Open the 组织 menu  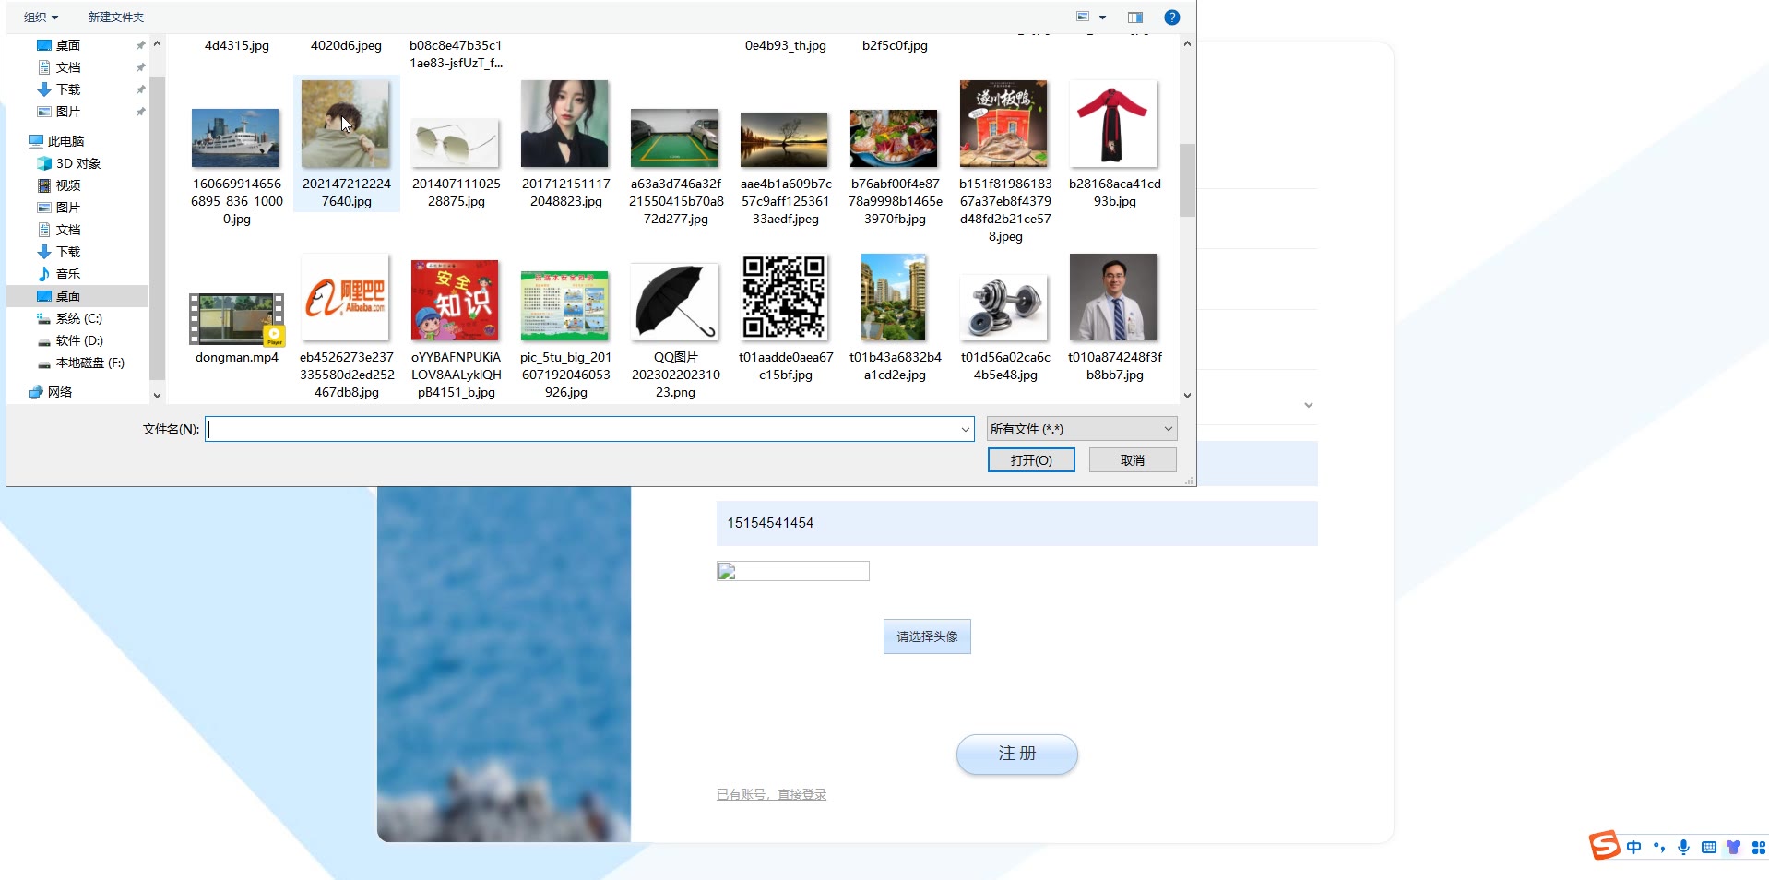click(x=41, y=18)
